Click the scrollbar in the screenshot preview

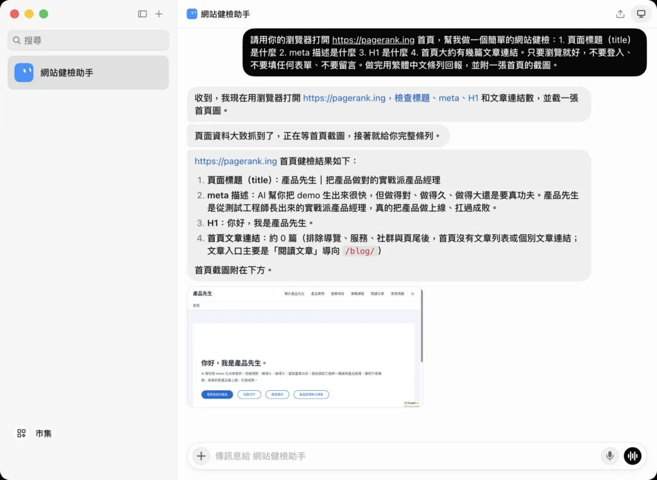pos(422,326)
